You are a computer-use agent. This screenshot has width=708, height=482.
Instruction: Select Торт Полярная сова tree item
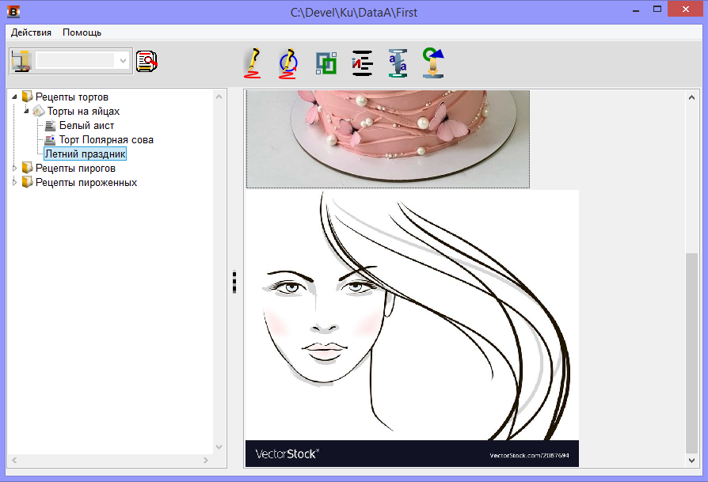[x=107, y=140]
